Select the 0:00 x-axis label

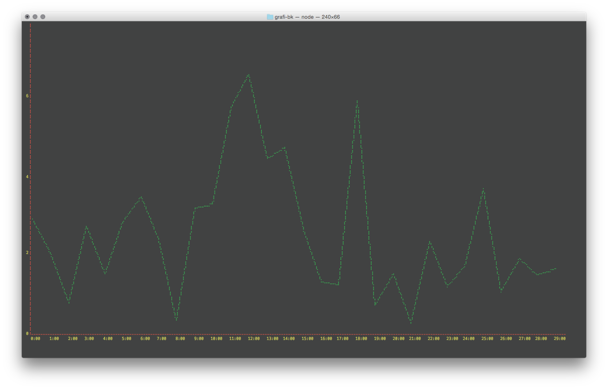[x=36, y=339]
